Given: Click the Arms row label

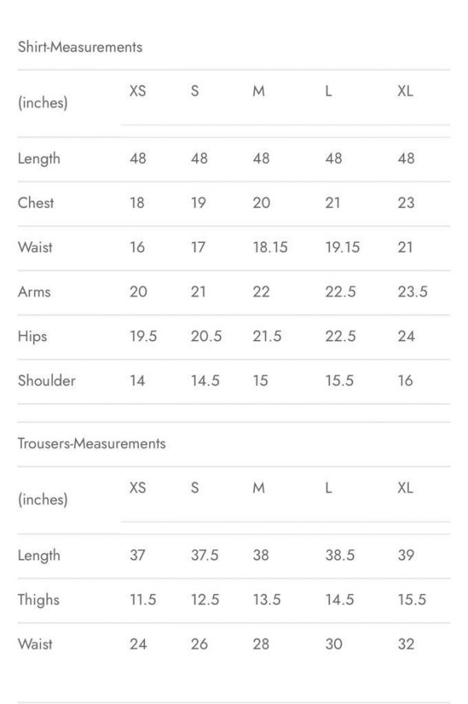Looking at the screenshot, I should (x=34, y=292).
